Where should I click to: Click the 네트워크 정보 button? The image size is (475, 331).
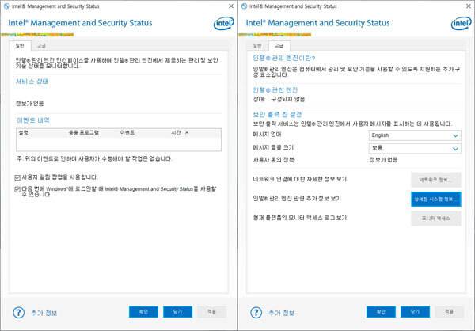coord(435,179)
